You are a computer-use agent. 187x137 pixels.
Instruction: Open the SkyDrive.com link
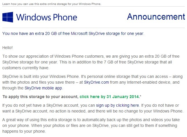click(96, 82)
